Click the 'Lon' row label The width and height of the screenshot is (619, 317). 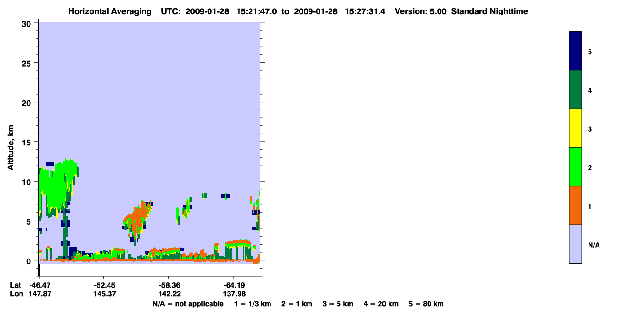tap(16, 294)
